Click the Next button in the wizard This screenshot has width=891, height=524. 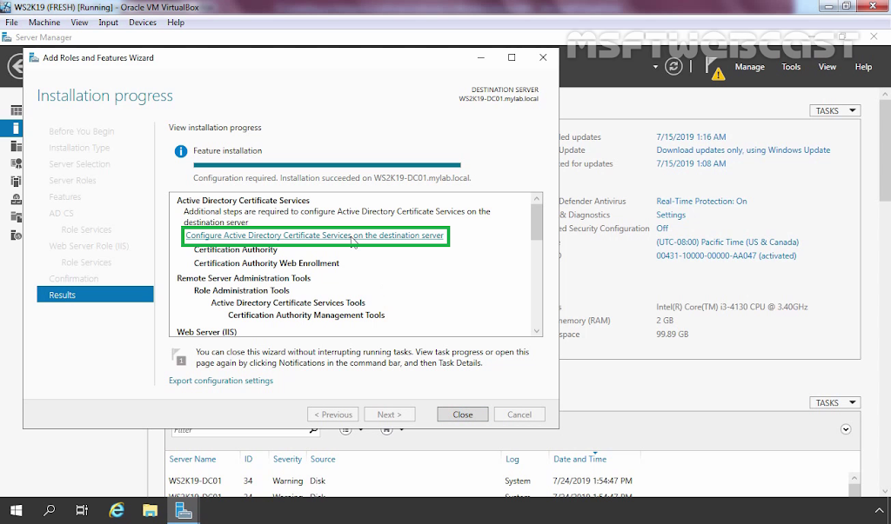[x=389, y=415]
